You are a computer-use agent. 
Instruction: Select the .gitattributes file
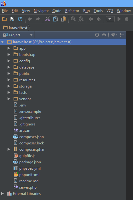coord(30,118)
